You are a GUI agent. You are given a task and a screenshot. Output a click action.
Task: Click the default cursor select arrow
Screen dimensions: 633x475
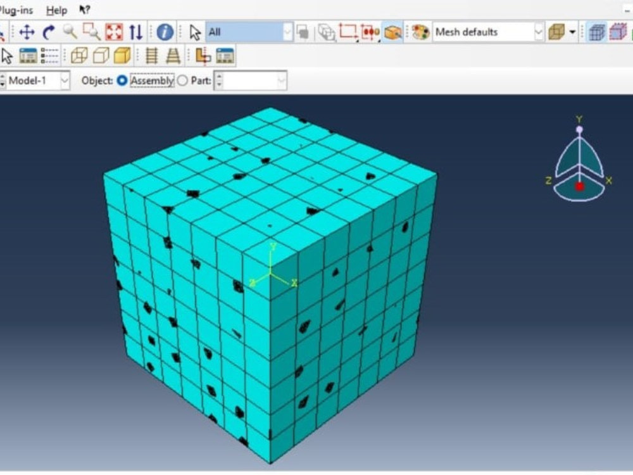195,32
